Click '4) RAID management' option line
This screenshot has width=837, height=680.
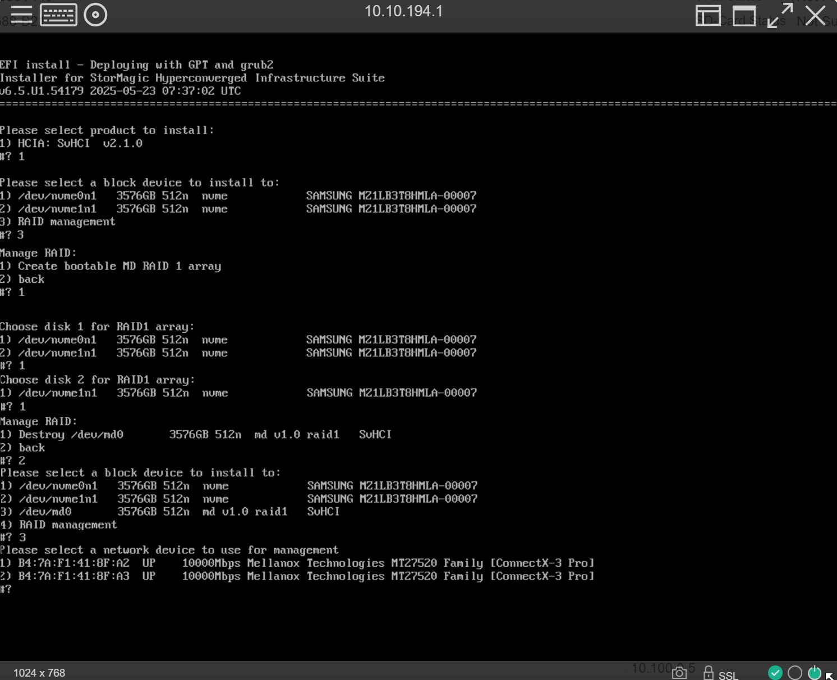(58, 525)
